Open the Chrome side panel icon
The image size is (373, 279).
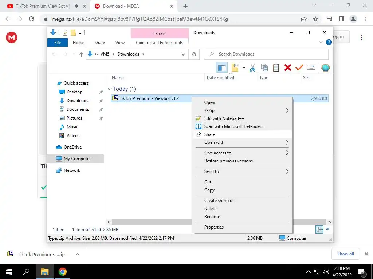pos(342,19)
